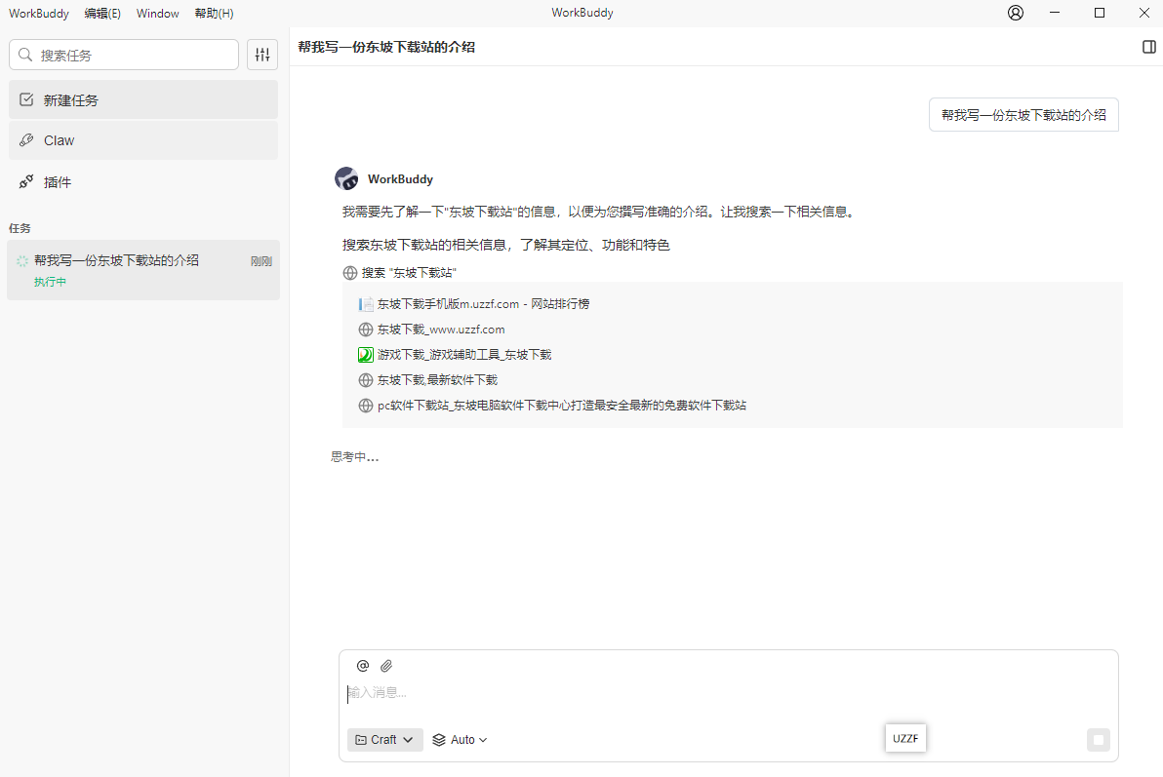Click the spinning status icon on running task
This screenshot has width=1163, height=777.
pyautogui.click(x=23, y=260)
